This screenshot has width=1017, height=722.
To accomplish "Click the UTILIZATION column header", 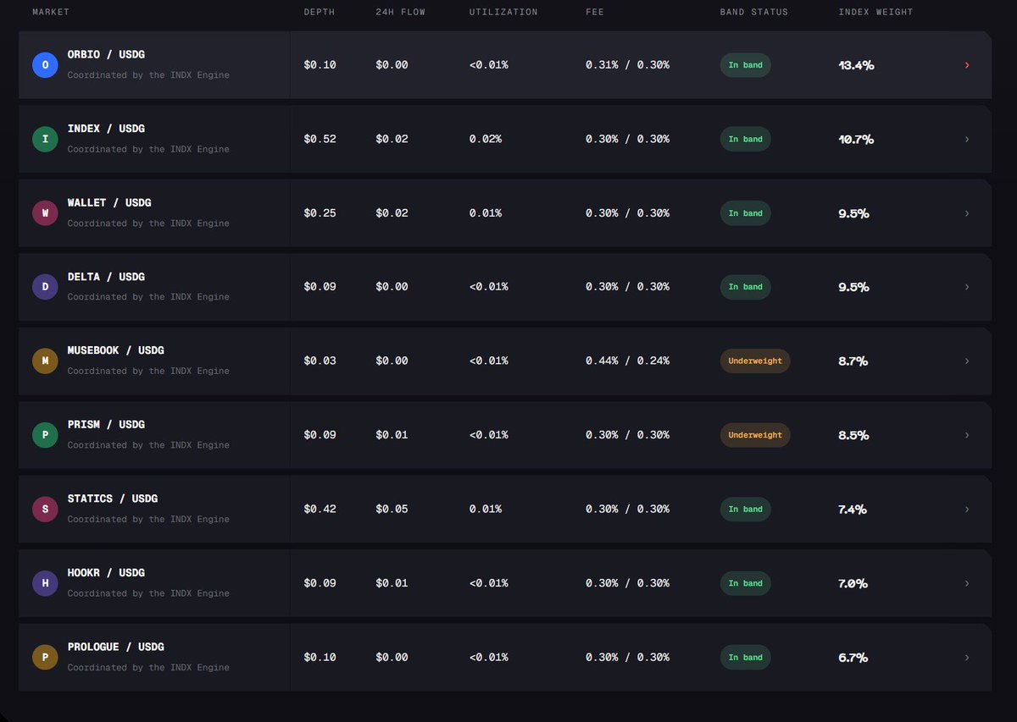I will click(503, 12).
